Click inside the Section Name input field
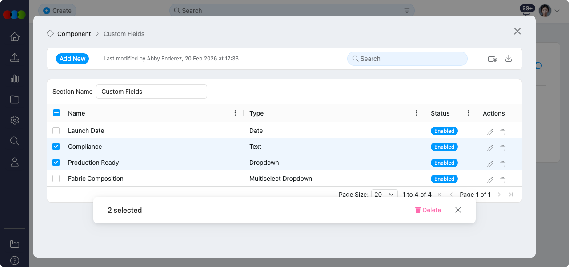Viewport: 569px width, 267px height. pyautogui.click(x=151, y=91)
